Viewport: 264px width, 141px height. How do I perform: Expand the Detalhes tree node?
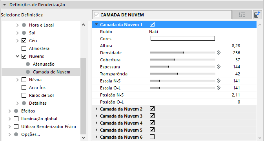point(18,103)
